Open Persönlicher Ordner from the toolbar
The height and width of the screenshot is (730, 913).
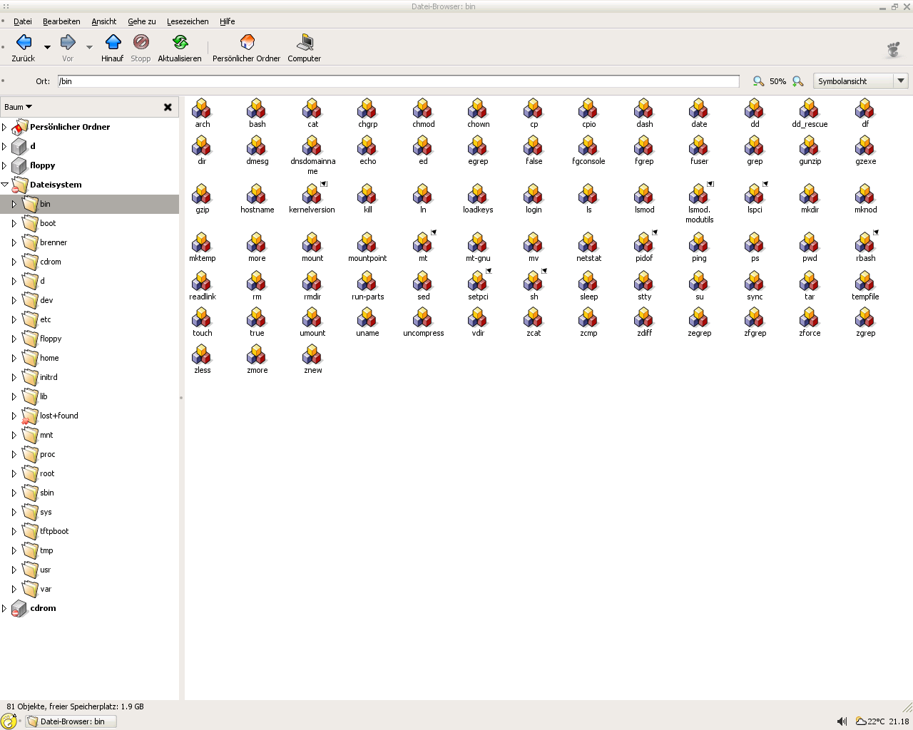[x=247, y=42]
